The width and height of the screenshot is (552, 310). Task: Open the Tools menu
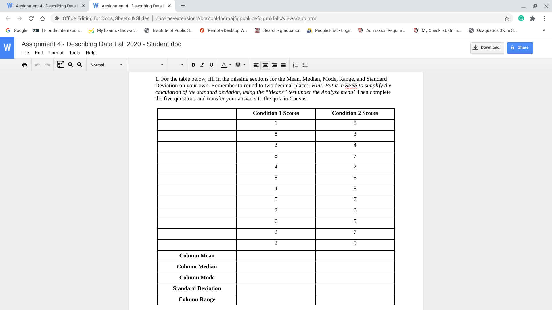tap(74, 53)
